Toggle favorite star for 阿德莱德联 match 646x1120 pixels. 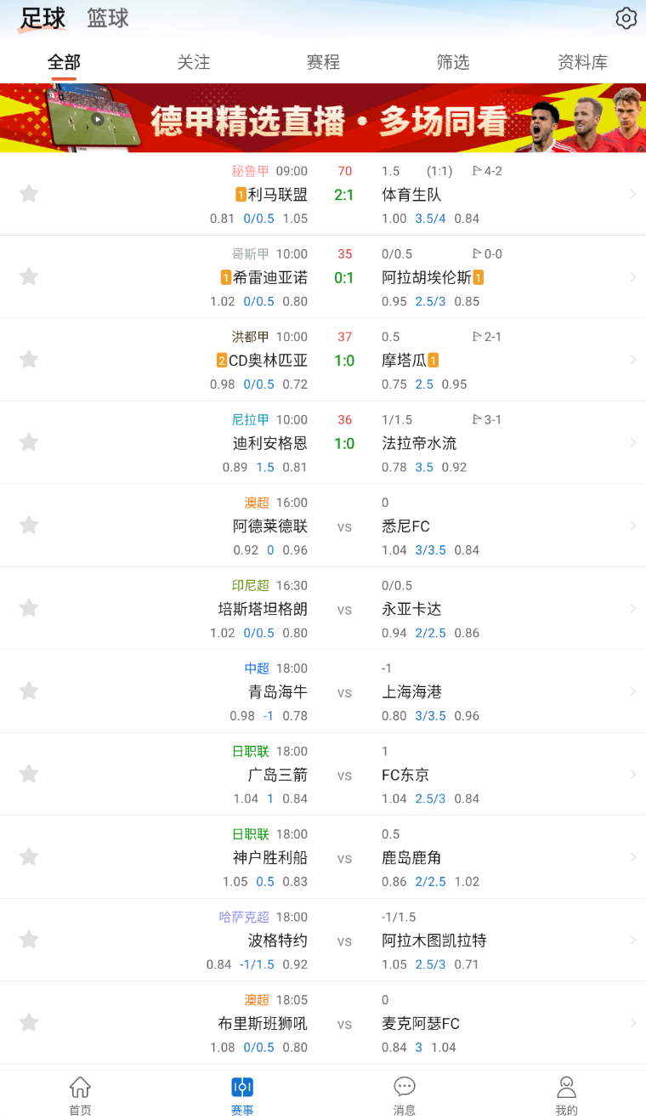tap(29, 526)
